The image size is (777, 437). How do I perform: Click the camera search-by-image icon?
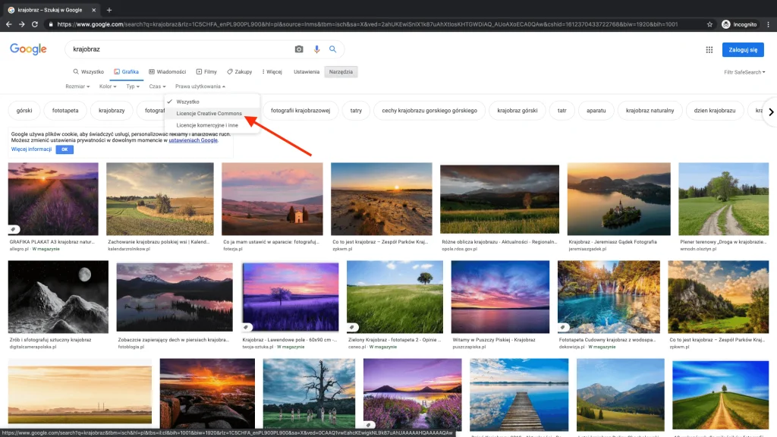(299, 49)
